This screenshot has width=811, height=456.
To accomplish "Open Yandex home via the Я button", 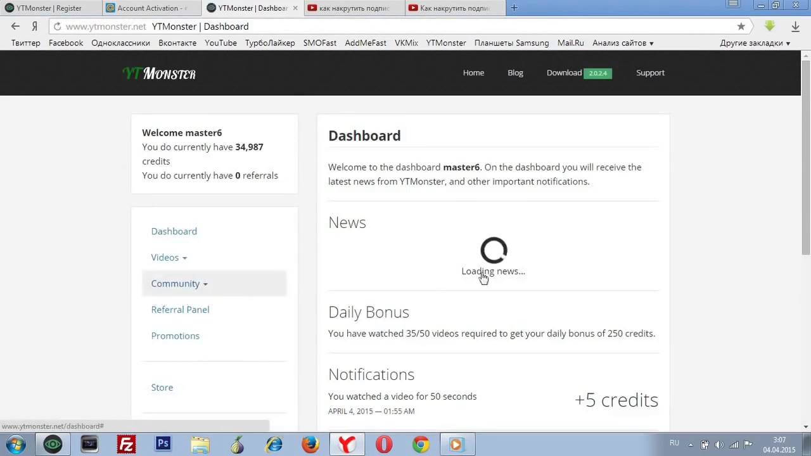I will pos(35,26).
